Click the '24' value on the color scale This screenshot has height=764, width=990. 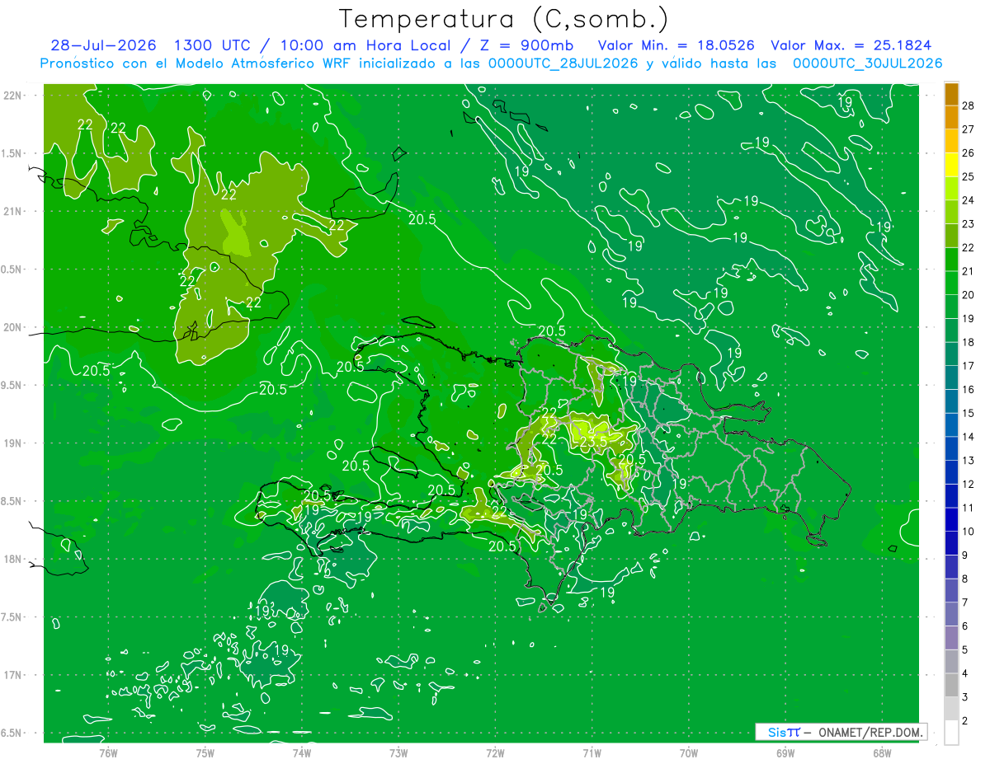(968, 199)
